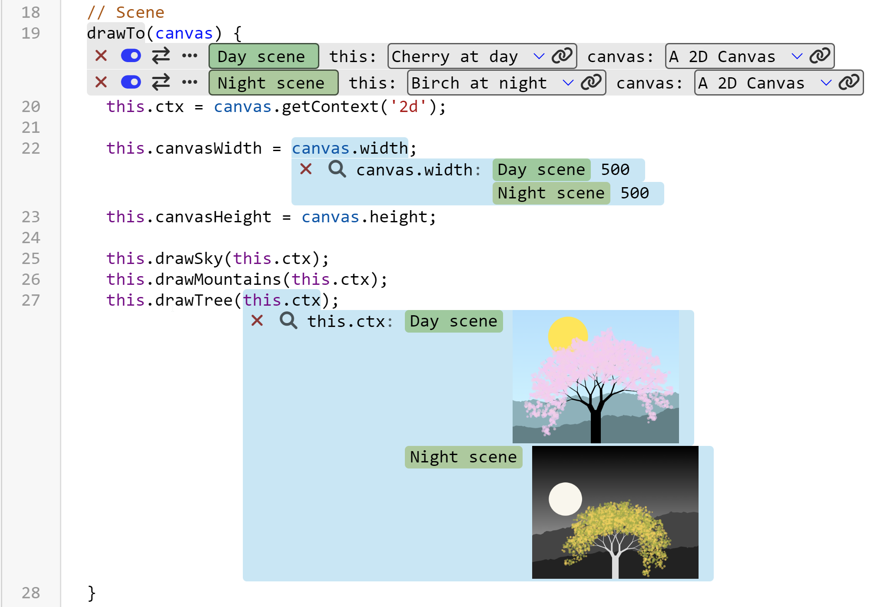Remove the Night scene example row
The image size is (881, 607).
pos(101,82)
